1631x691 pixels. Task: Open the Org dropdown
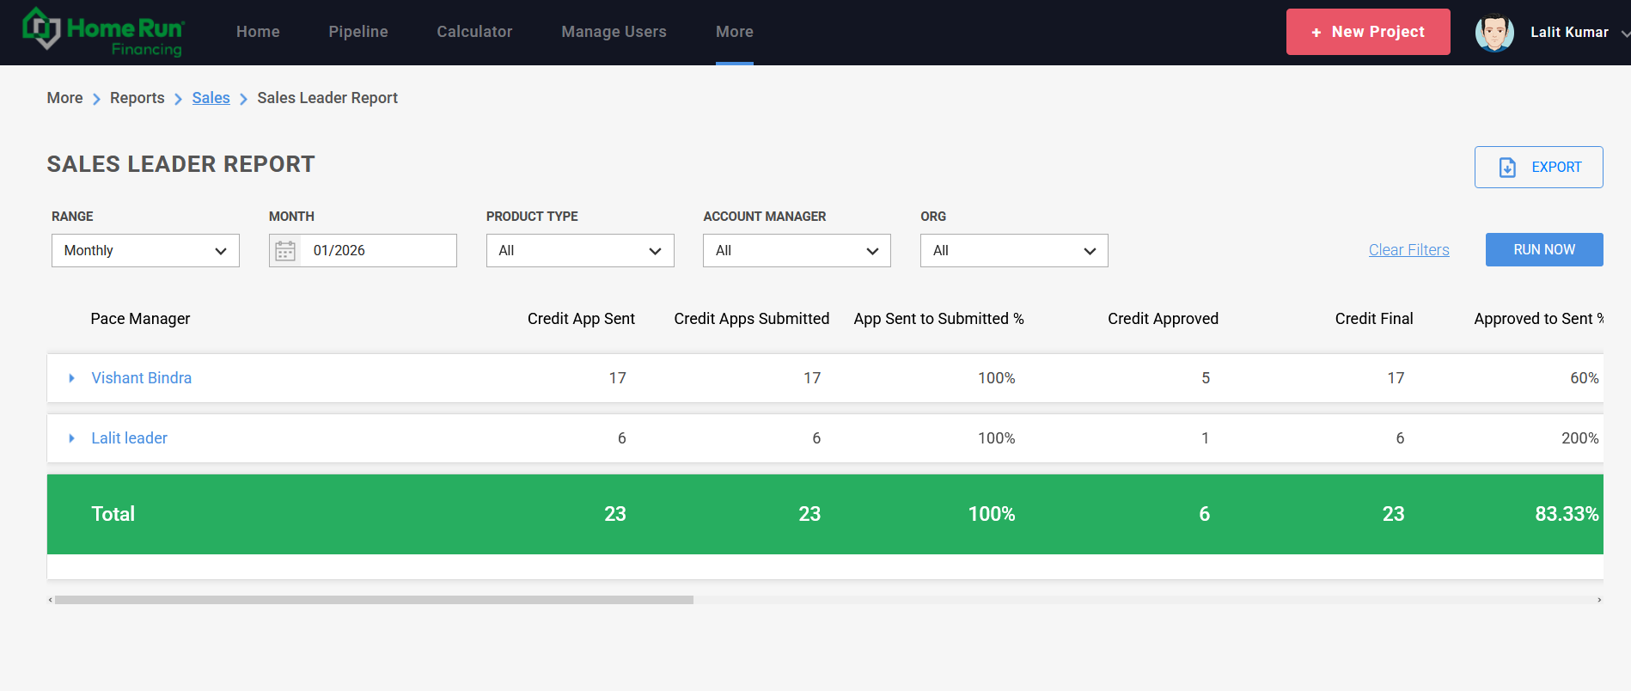pos(1014,251)
